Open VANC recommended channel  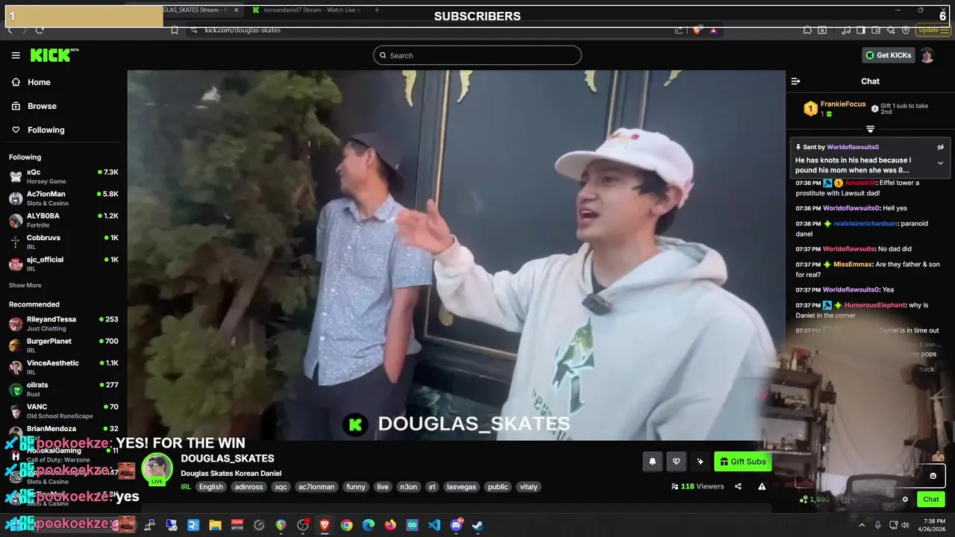pos(63,411)
